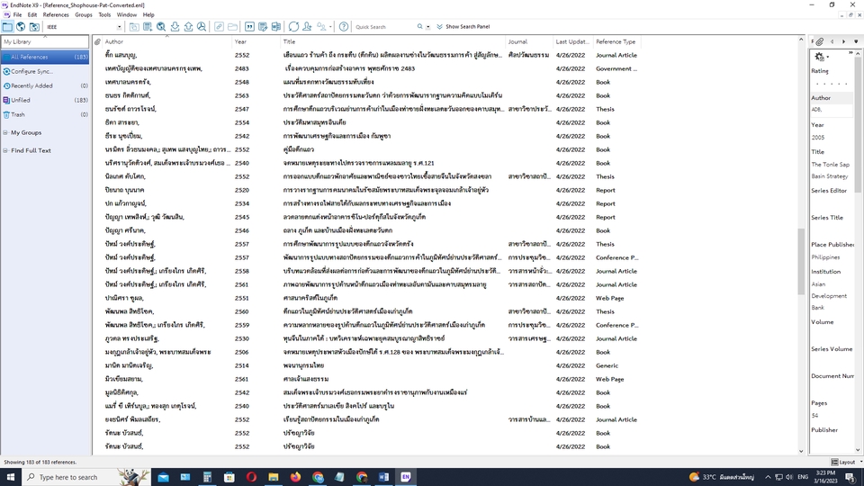
Task: Sort by the Year column header
Action: tap(256, 41)
